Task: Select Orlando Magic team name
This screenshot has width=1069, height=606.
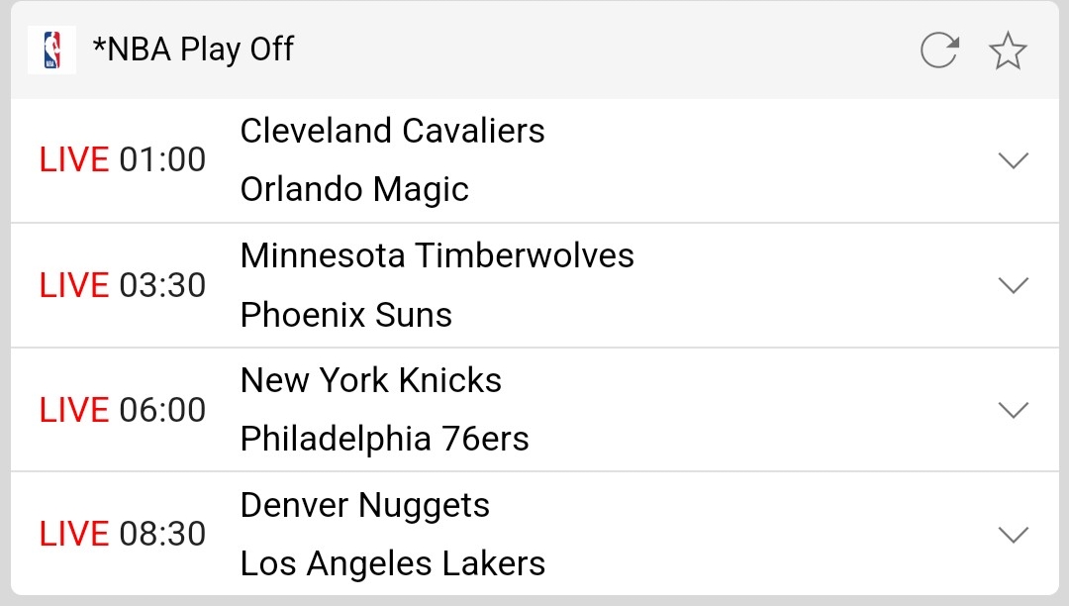Action: pos(354,189)
